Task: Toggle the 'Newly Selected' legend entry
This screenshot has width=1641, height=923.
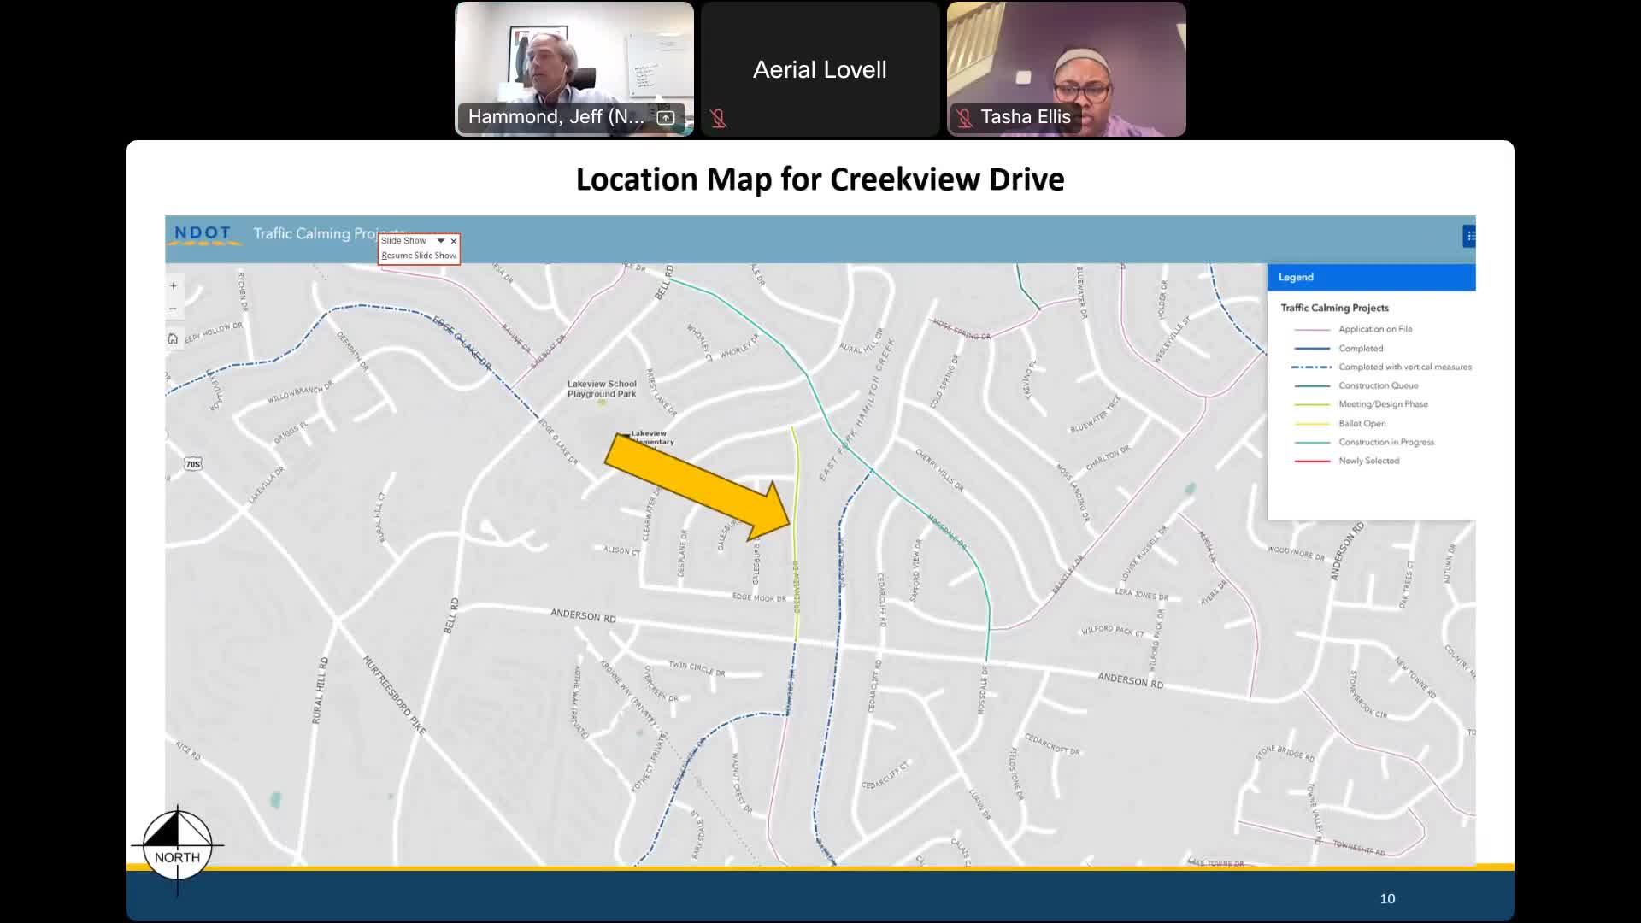Action: click(x=1370, y=461)
